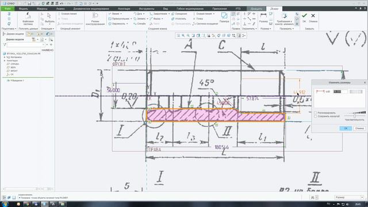This screenshot has width=368, height=207.
Task: Open the Окружность dropdown arrow
Action: pos(127,24)
